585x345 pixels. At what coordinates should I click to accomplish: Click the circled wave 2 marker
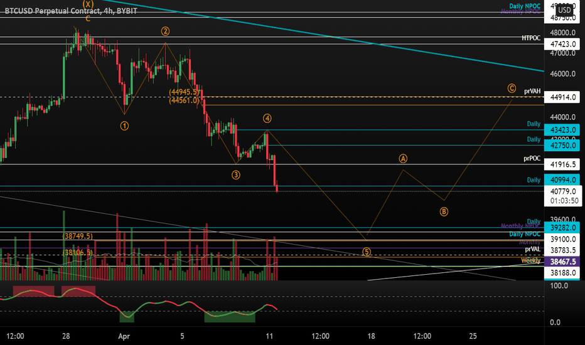click(x=165, y=31)
